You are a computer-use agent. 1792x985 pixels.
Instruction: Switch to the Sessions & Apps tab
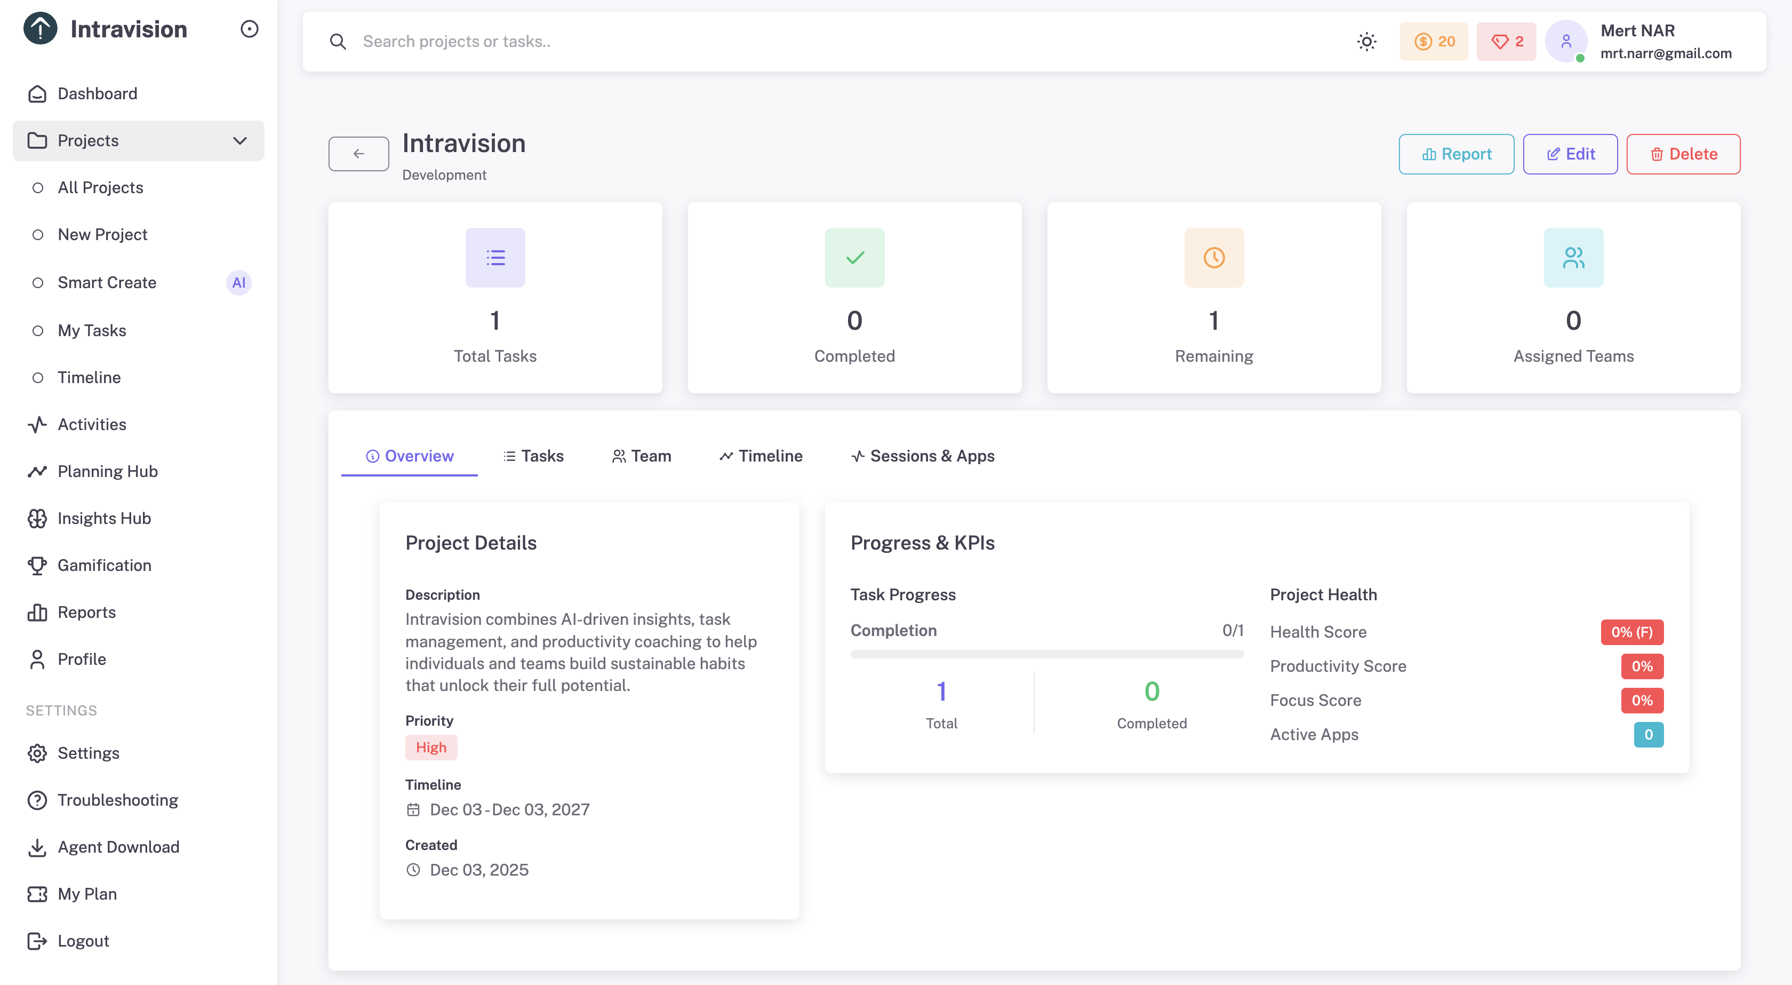[x=923, y=456]
